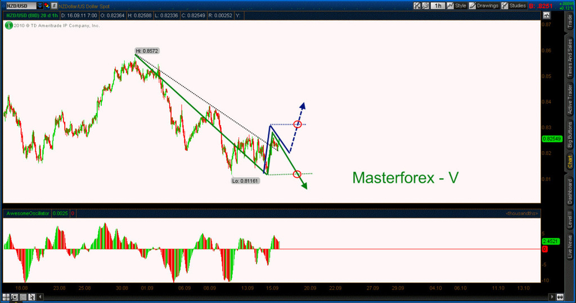Image resolution: width=576 pixels, height=303 pixels.
Task: Click the O: 0.82364 open value
Action: [112, 15]
